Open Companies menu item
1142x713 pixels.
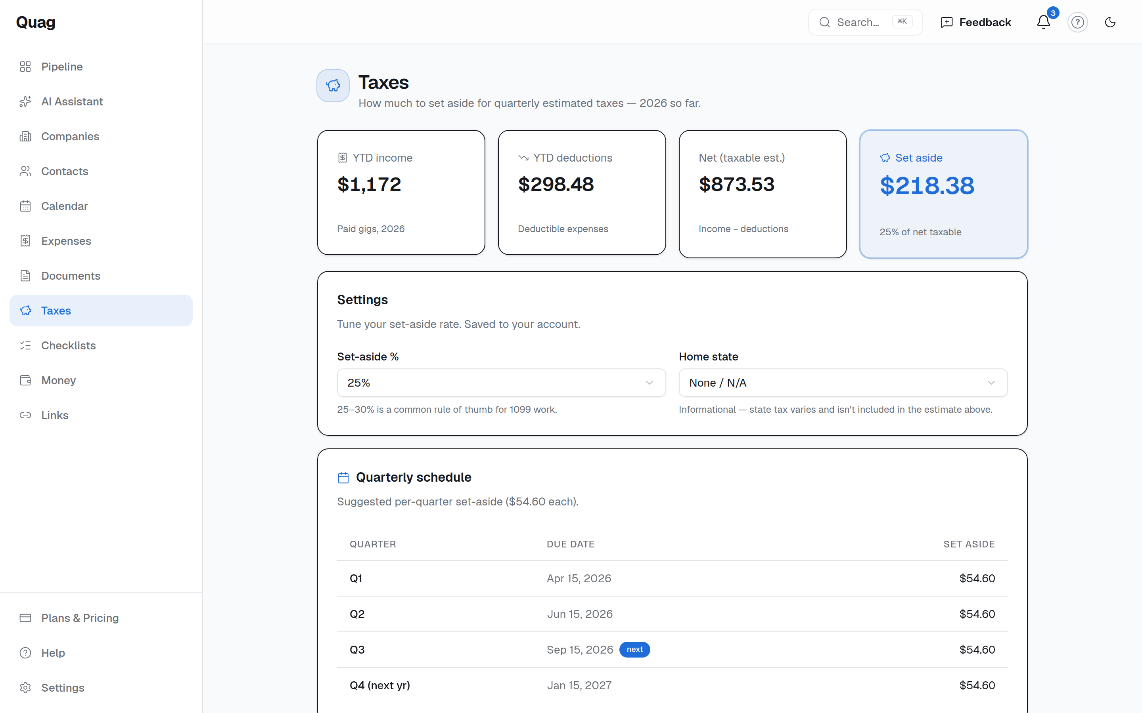click(101, 136)
